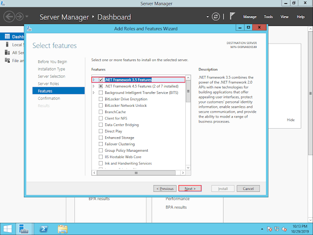Click Hide in the dashboard welcome tile
The height and width of the screenshot is (235, 313).
click(x=291, y=120)
